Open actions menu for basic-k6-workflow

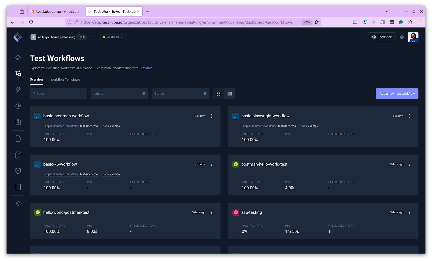tap(212, 164)
